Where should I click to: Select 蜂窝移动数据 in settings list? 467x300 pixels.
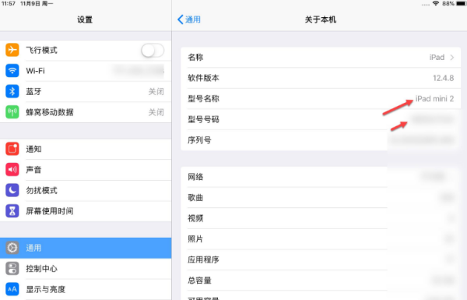(x=86, y=112)
